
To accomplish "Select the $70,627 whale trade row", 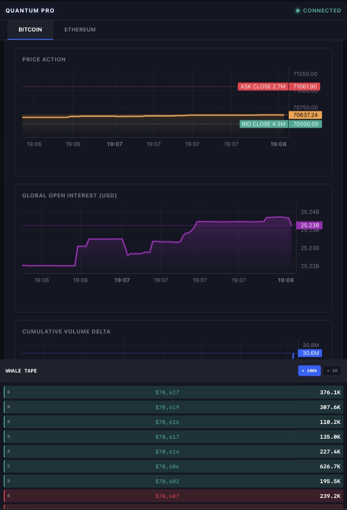I will pos(173,392).
